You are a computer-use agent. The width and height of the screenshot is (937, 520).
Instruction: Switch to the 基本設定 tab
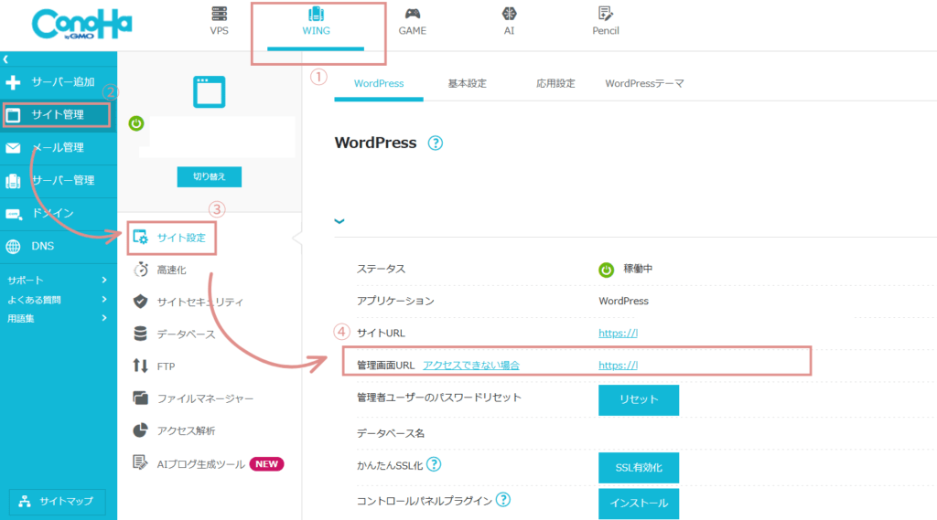coord(468,83)
